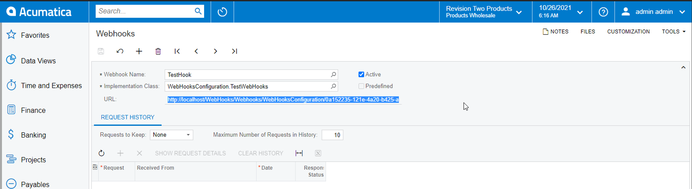This screenshot has height=189, width=692.
Task: Click the Save disk icon
Action: (101, 51)
